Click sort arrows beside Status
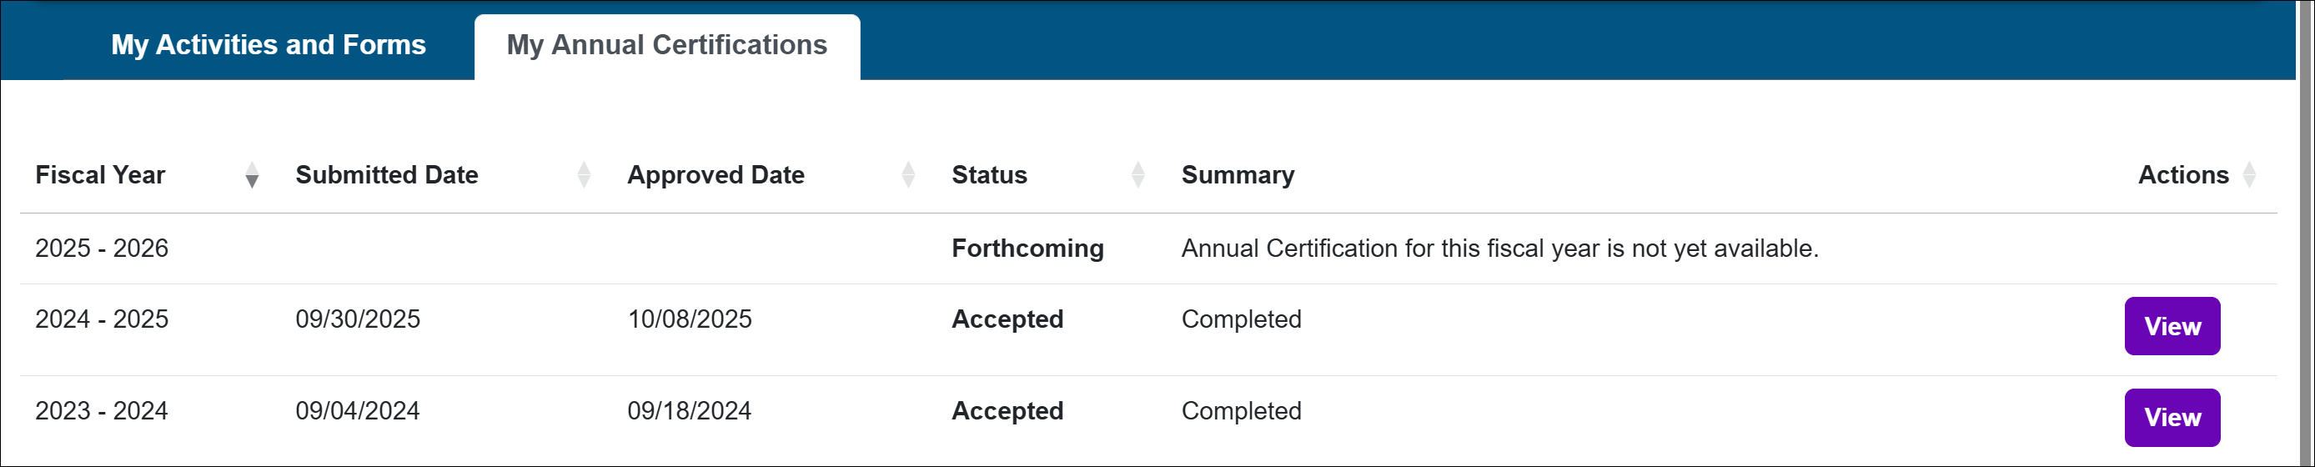 click(1137, 174)
